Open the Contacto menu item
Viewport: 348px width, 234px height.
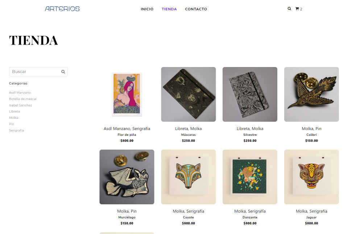pos(196,9)
